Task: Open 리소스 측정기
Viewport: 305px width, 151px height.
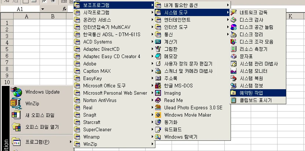Action: [x=258, y=49]
